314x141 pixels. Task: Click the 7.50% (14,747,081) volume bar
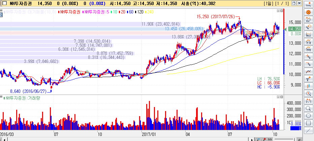click(x=57, y=45)
